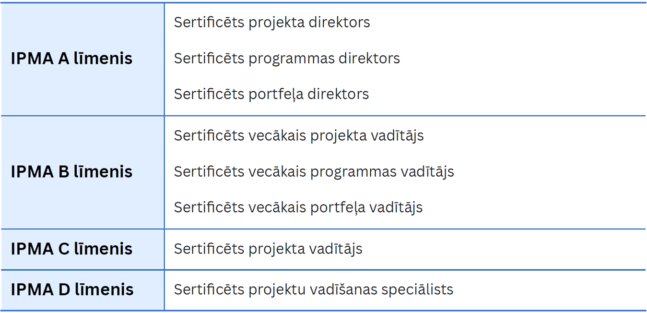Select "Sertificēts projektu vadīšanas speciālists" entry
This screenshot has width=647, height=313.
pos(313,289)
